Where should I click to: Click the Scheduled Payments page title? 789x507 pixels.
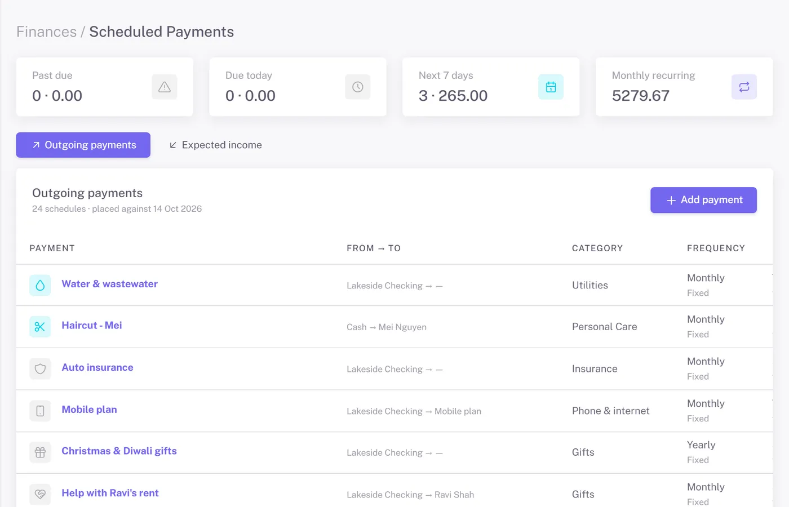point(162,32)
